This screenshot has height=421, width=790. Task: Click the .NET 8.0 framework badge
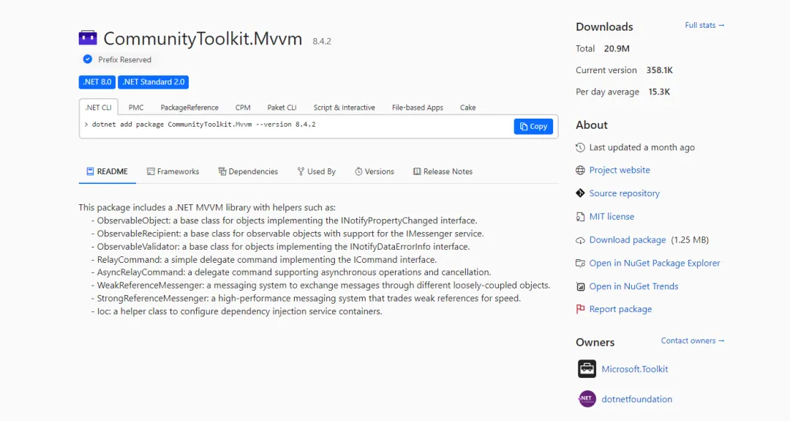click(x=97, y=82)
